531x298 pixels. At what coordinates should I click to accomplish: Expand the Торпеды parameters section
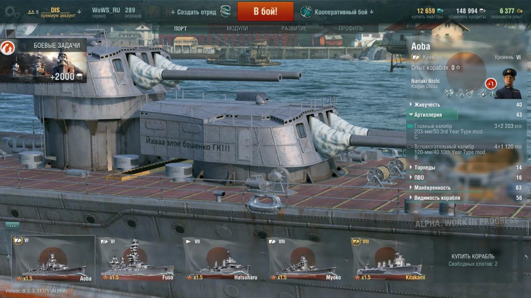tap(466, 168)
